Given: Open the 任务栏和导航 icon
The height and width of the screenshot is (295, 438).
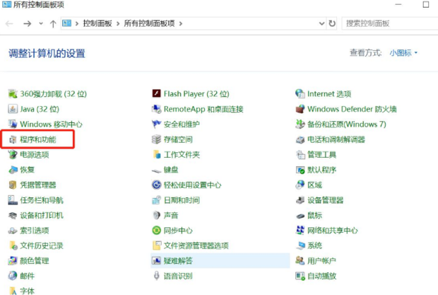Looking at the screenshot, I should 13,200.
